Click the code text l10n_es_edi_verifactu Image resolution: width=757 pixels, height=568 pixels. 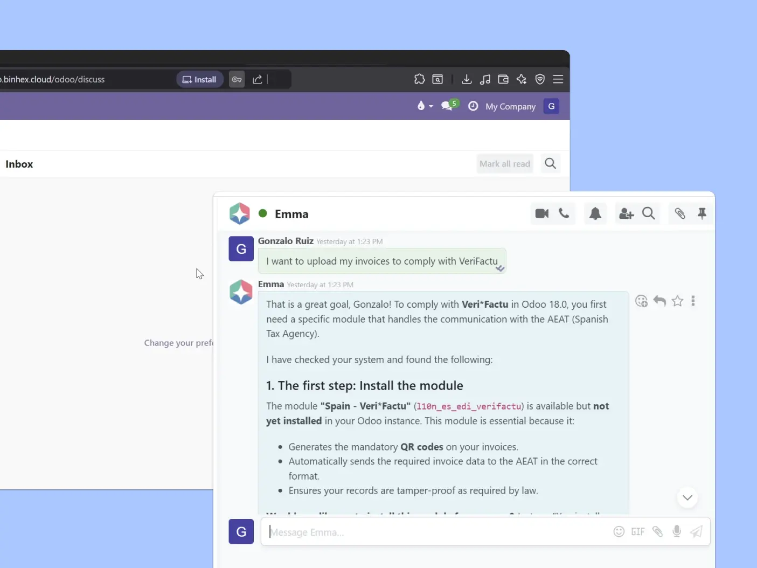(469, 406)
